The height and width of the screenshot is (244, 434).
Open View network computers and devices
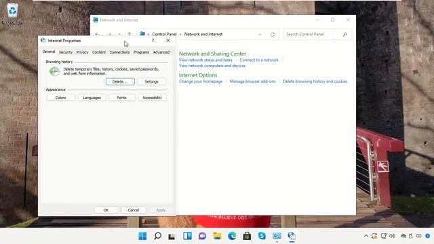coord(212,66)
